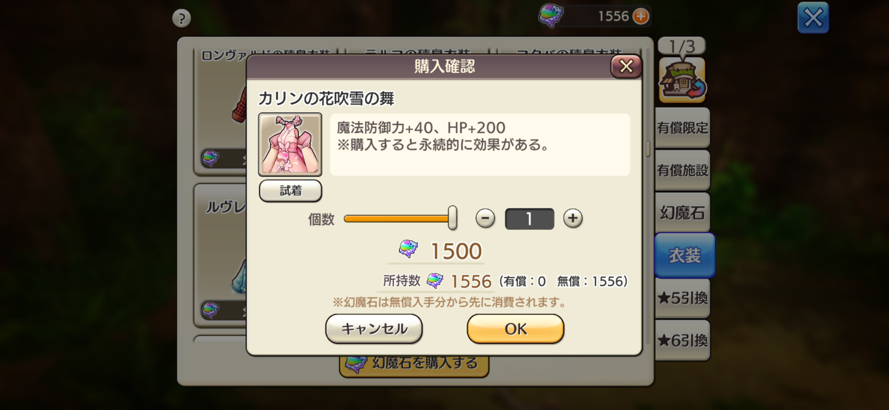Screen dimensions: 889x410
Task: Cancel purchase with キャンセル button
Action: pos(374,329)
